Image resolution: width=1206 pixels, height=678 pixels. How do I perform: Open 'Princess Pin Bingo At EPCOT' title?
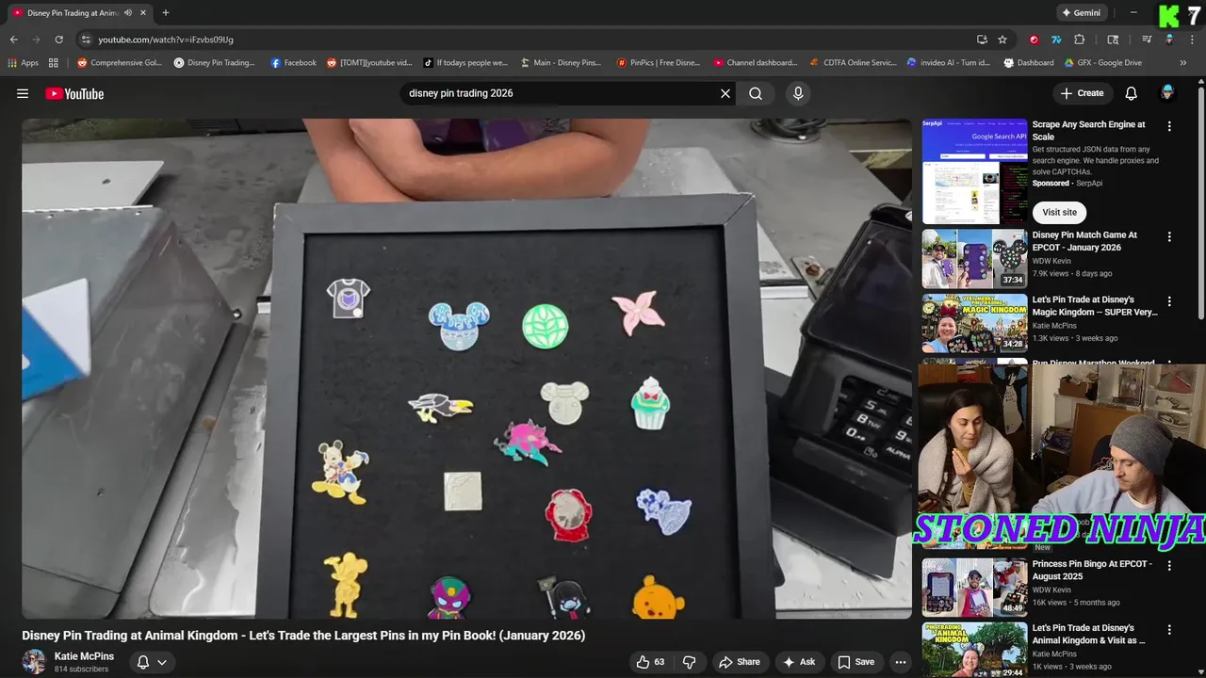1092,570
